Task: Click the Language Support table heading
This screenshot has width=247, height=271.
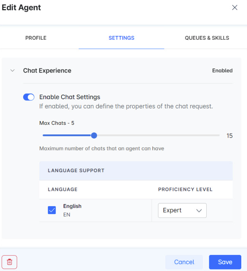Action: [76, 171]
